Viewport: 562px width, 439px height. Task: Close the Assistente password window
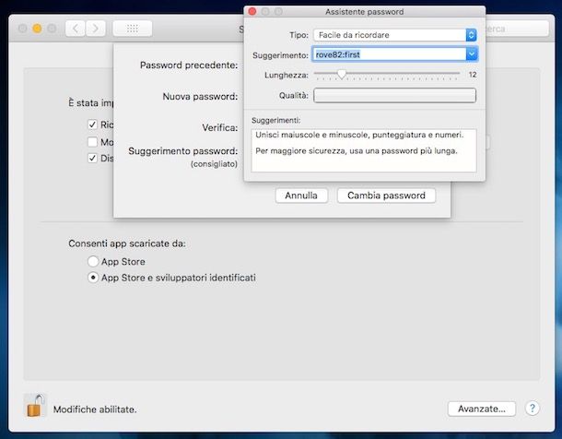252,11
